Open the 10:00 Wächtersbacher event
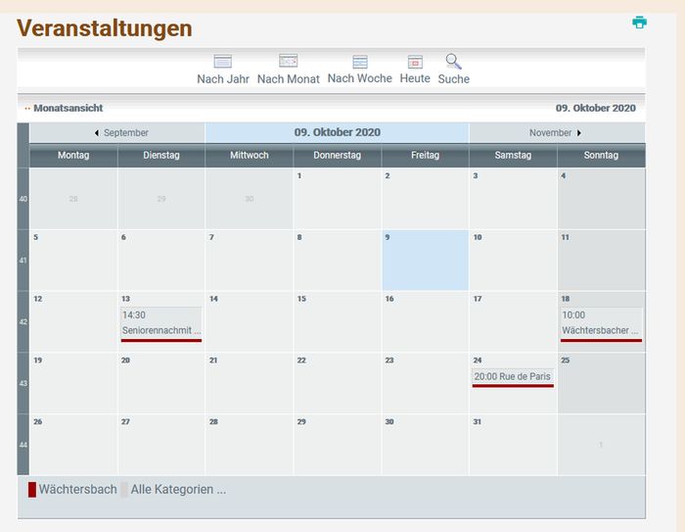Screen dimensions: 685x532 click(601, 323)
